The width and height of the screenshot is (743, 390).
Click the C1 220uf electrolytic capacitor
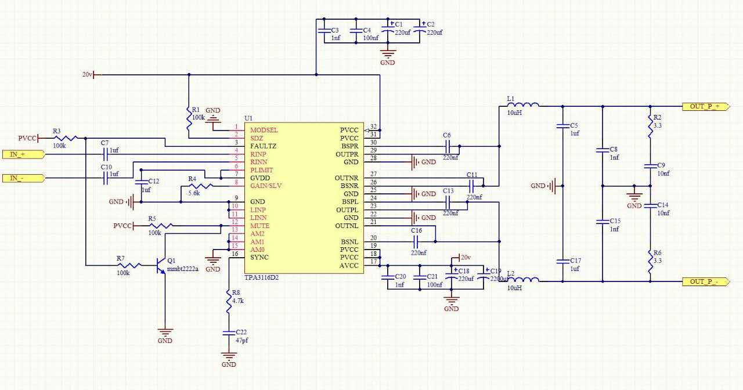coord(388,30)
